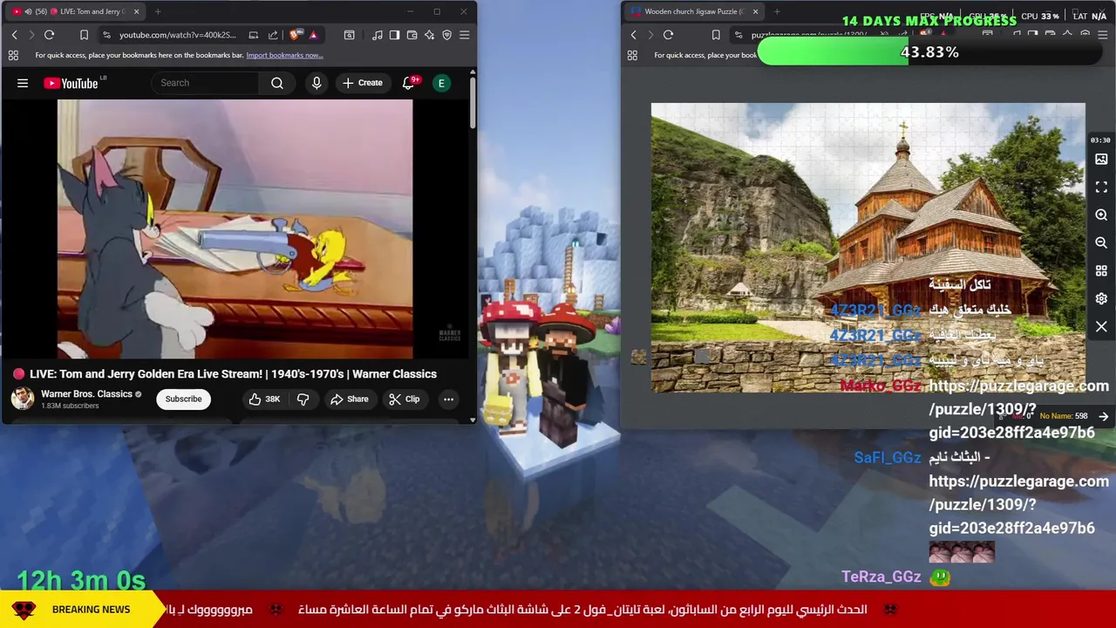Zoom in on the puzzle
1116x628 pixels.
pyautogui.click(x=1101, y=215)
